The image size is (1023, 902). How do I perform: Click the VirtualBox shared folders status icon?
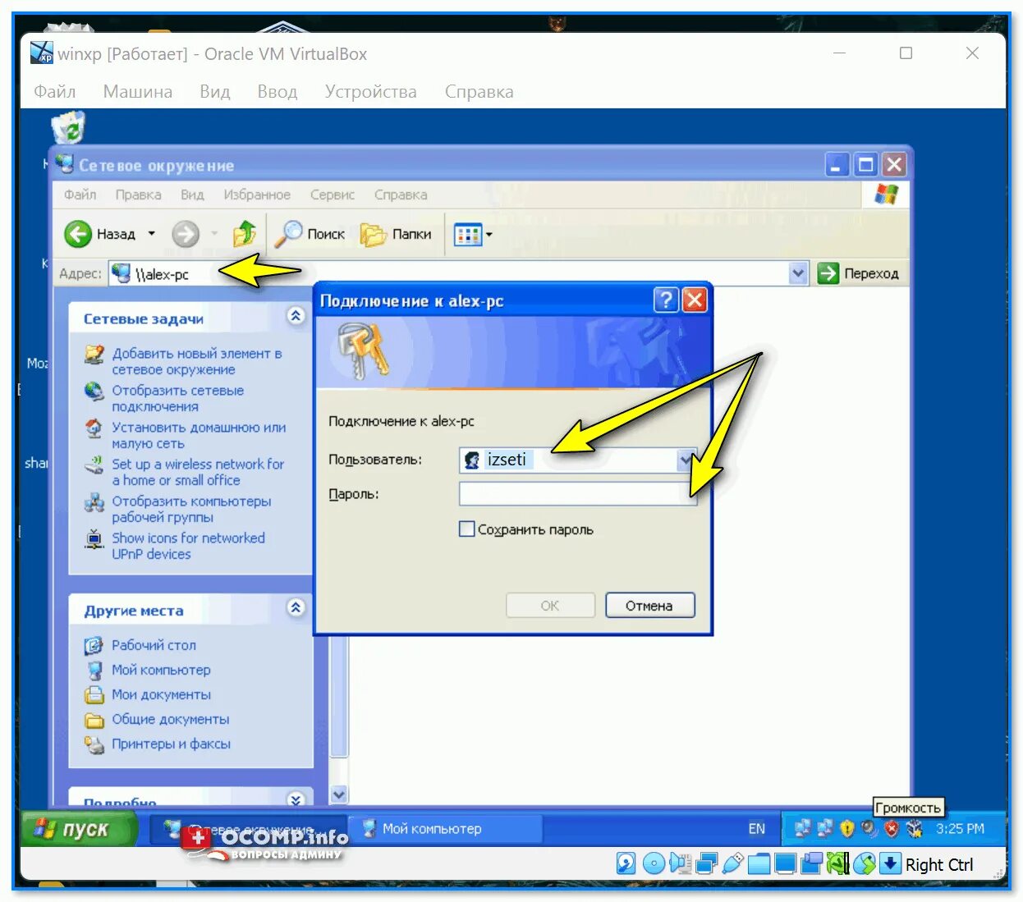759,863
